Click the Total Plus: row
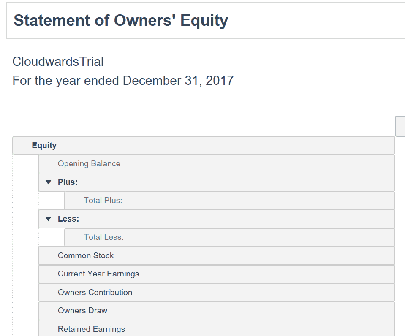The width and height of the screenshot is (405, 336). 230,201
